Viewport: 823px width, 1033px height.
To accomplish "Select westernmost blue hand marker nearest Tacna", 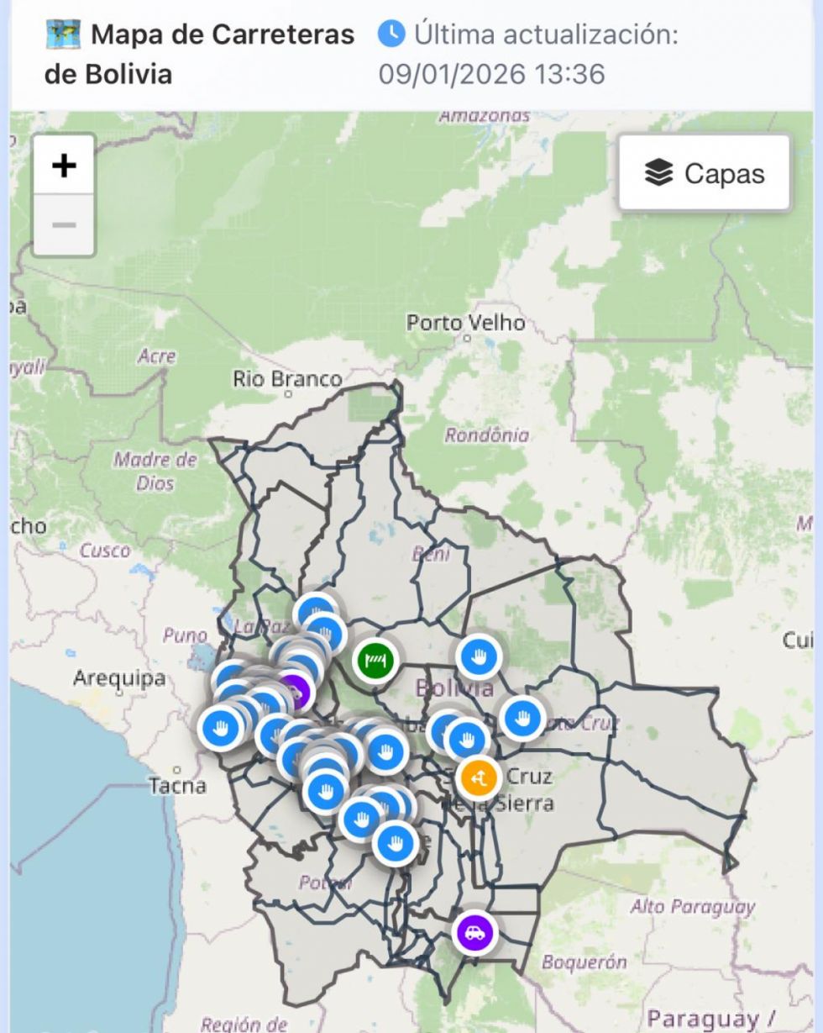I will pyautogui.click(x=220, y=728).
